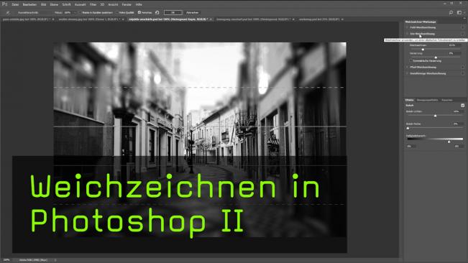The height and width of the screenshot is (263, 468).
Task: Open the Schrift menu
Action: pyautogui.click(x=66, y=4)
